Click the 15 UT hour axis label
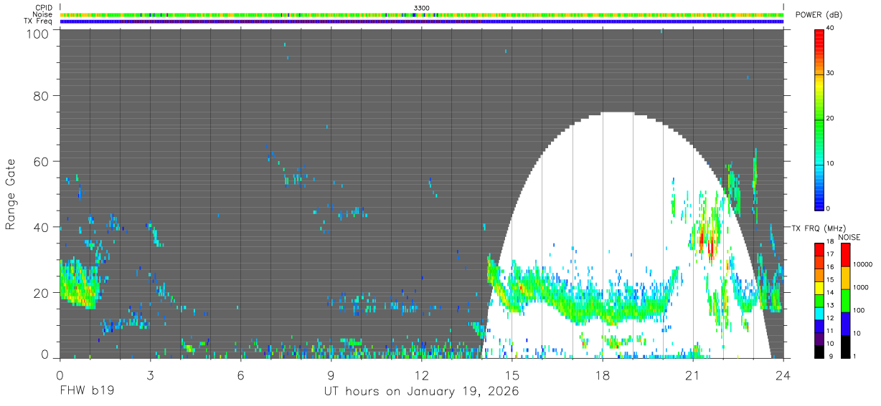The height and width of the screenshot is (406, 881). click(512, 374)
